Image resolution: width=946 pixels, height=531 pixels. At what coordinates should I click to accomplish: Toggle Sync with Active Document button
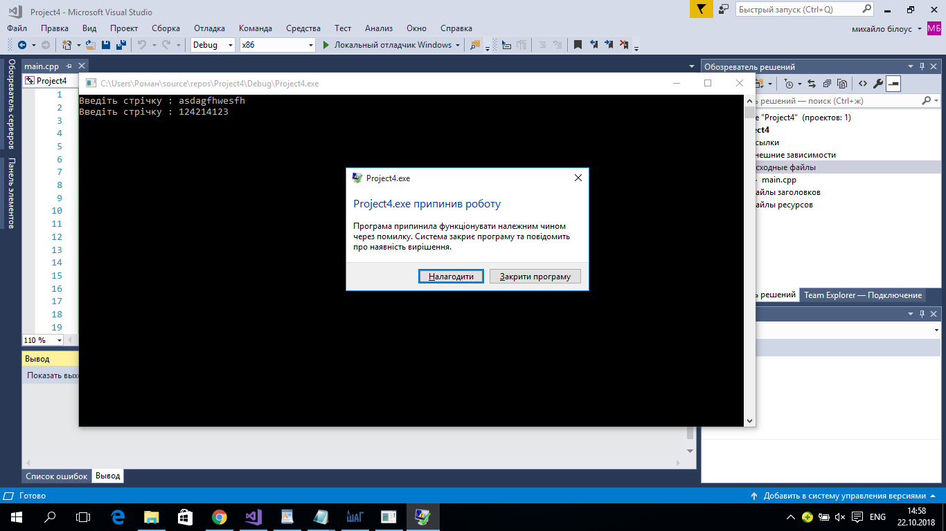(812, 84)
